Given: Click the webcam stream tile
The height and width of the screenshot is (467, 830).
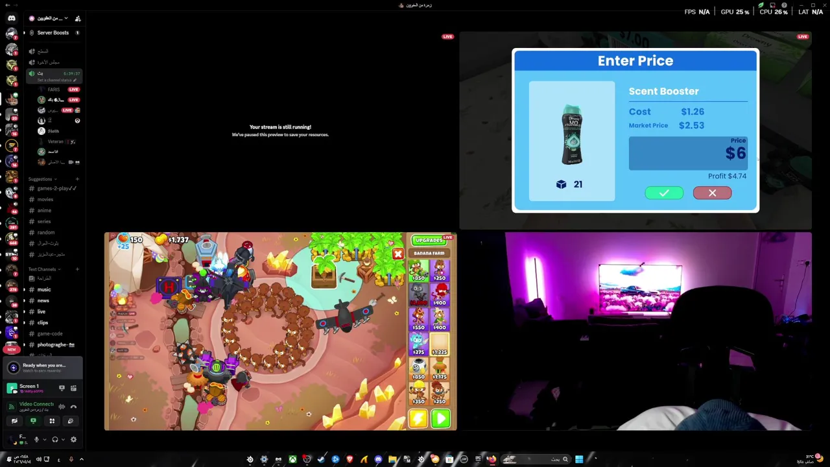Looking at the screenshot, I should pyautogui.click(x=635, y=331).
